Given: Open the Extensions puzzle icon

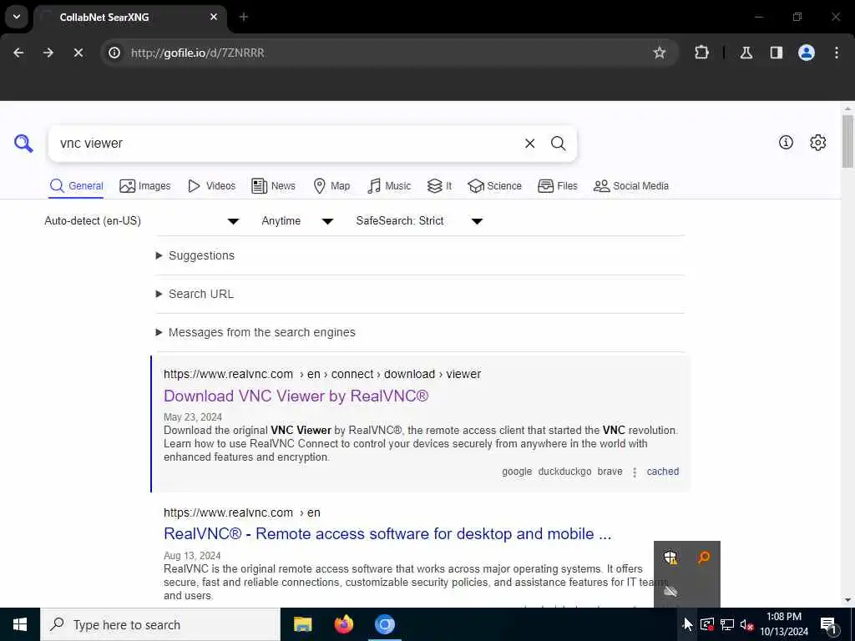Looking at the screenshot, I should click(701, 53).
